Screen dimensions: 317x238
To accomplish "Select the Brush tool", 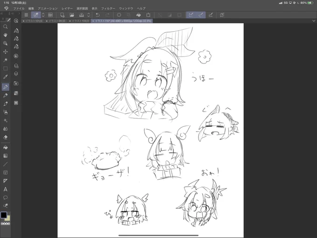I will point(6,104).
